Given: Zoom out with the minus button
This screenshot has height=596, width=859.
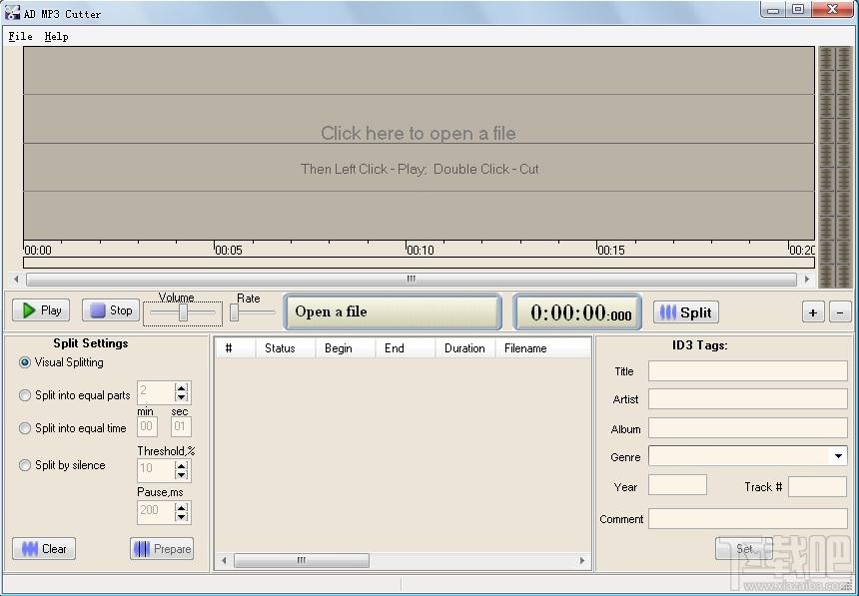Looking at the screenshot, I should coord(840,312).
